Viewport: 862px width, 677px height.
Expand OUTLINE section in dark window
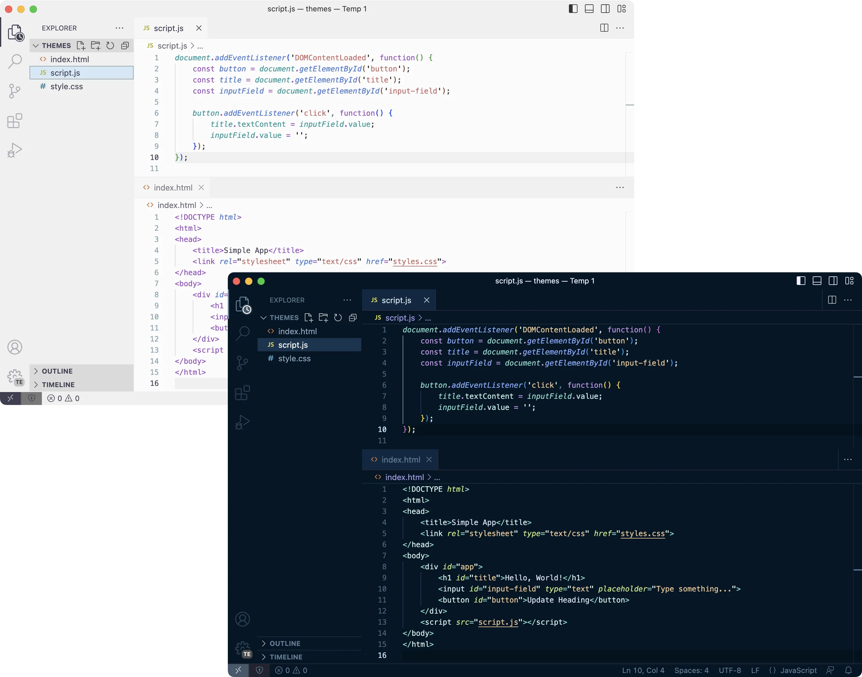(x=285, y=643)
